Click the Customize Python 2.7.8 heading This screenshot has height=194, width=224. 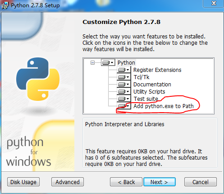[121, 22]
